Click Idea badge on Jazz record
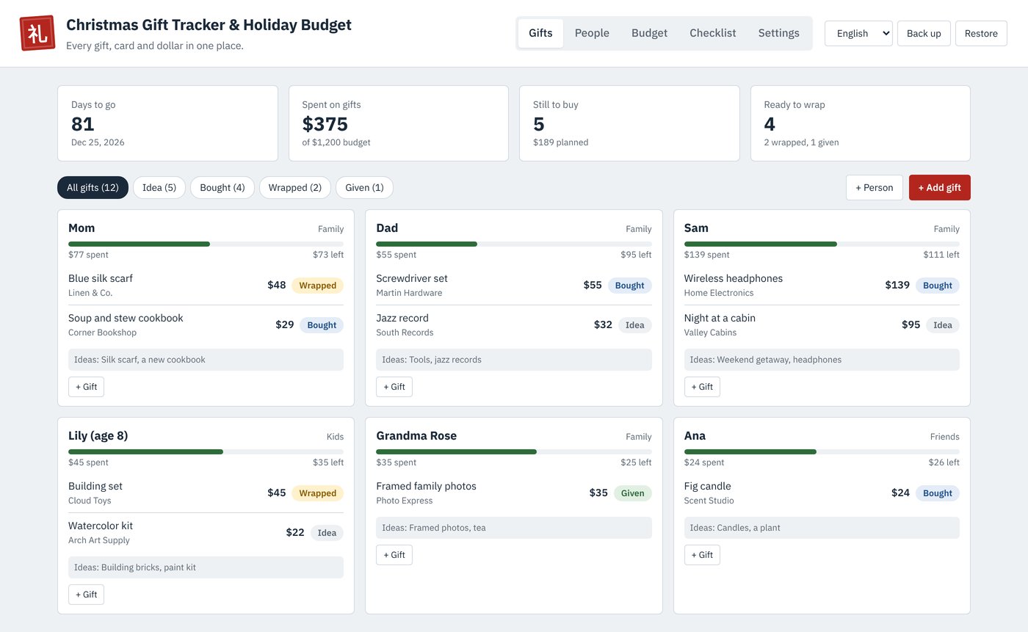 click(x=635, y=325)
